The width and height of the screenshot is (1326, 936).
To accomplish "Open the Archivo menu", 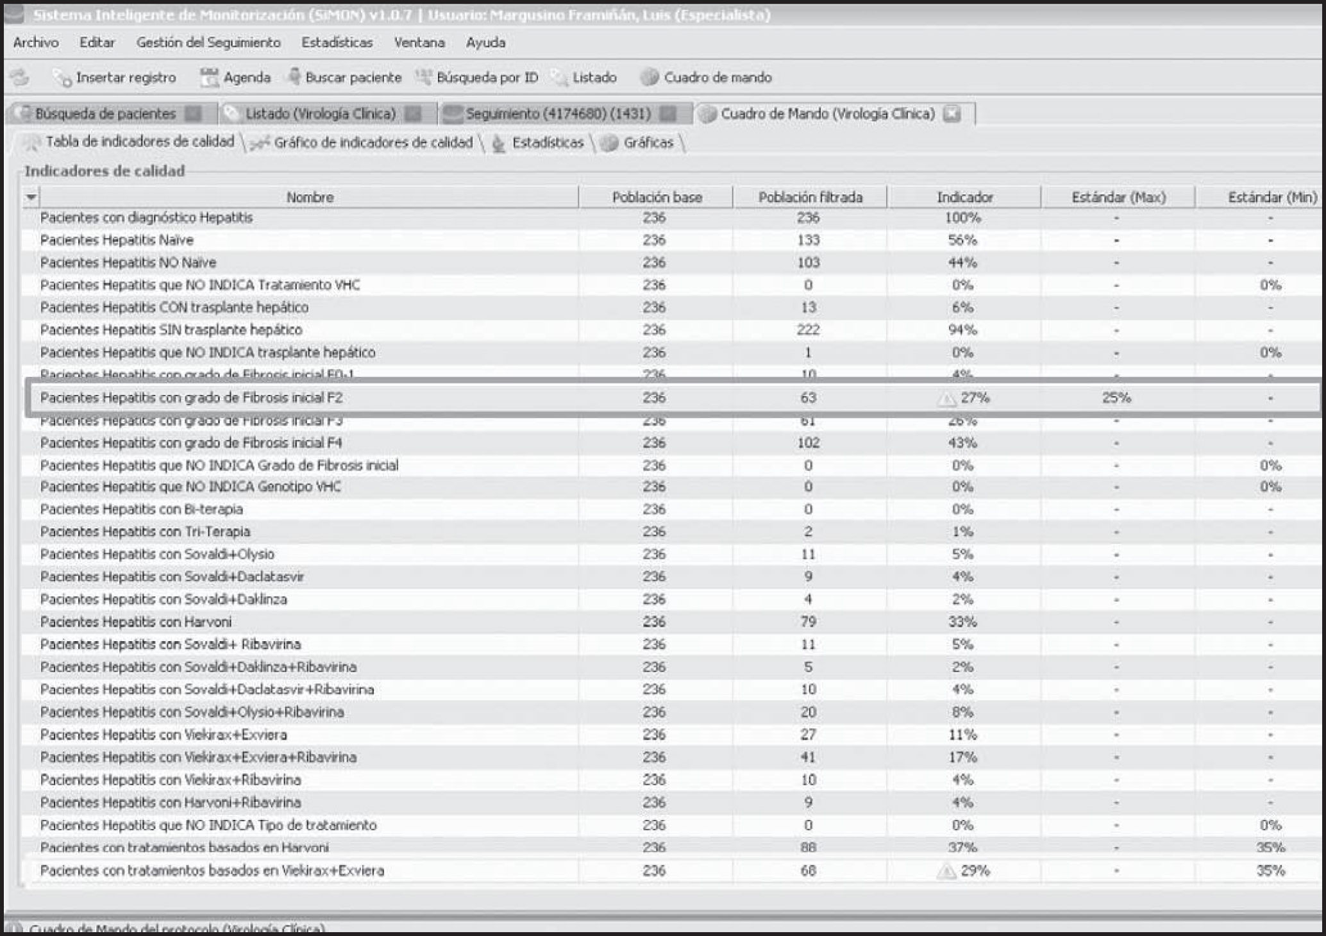I will pyautogui.click(x=36, y=42).
